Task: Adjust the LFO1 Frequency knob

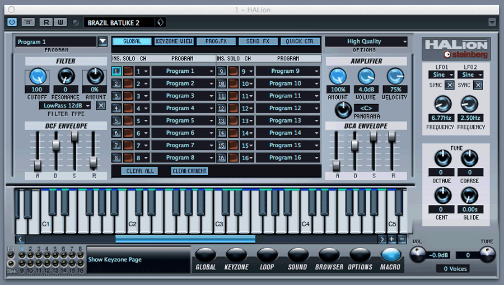Action: pos(442,104)
